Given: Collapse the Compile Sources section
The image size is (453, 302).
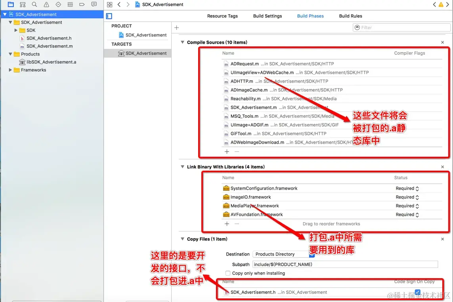Looking at the screenshot, I should click(x=182, y=42).
